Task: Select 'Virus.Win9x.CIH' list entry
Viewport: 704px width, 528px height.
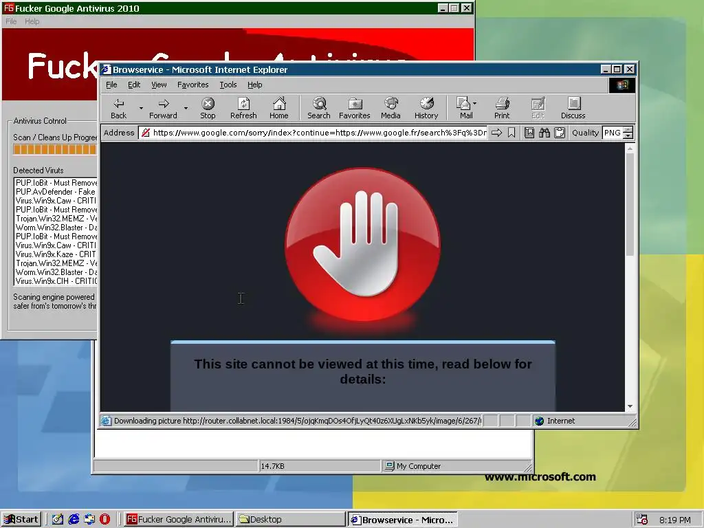Action: point(56,281)
